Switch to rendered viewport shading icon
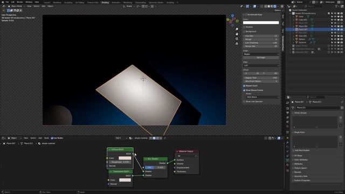 click(x=275, y=6)
